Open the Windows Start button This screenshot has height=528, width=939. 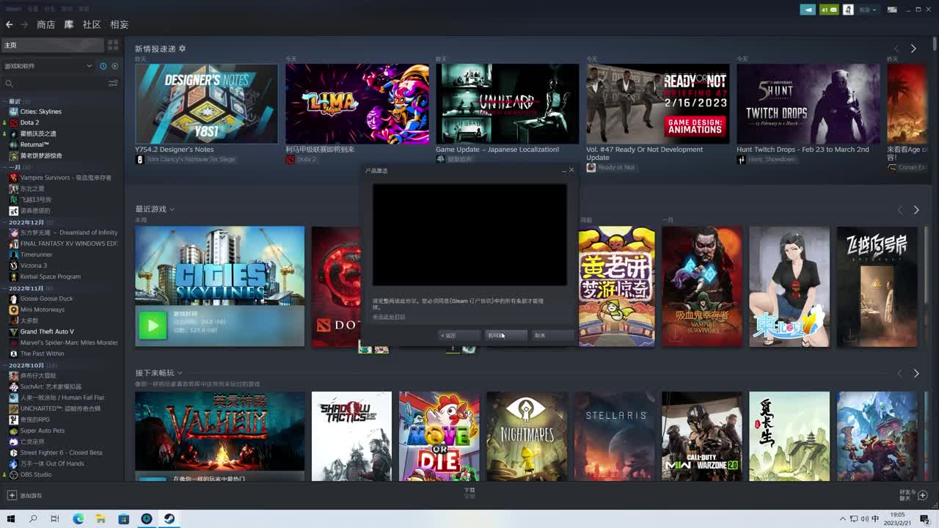click(x=11, y=519)
